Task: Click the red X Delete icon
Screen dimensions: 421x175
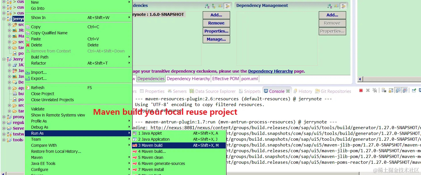Action: tap(28, 45)
